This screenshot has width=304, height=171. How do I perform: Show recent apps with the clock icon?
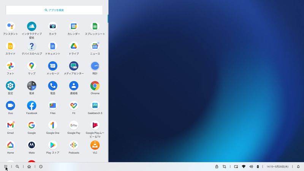tap(41, 166)
